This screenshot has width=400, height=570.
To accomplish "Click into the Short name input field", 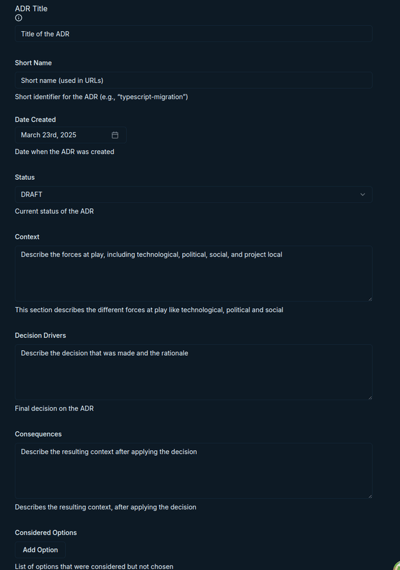I will click(x=193, y=81).
